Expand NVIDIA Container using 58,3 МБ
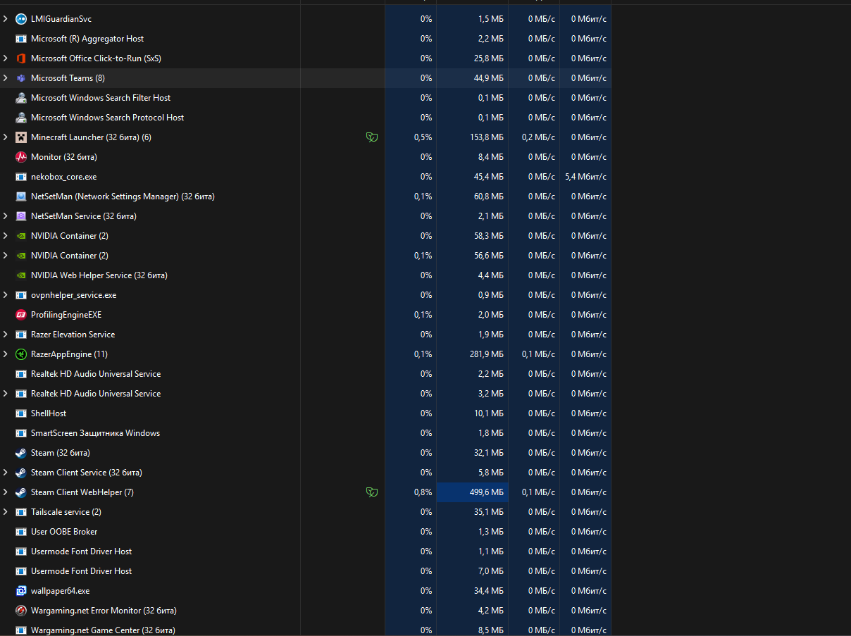851x636 pixels. point(6,236)
